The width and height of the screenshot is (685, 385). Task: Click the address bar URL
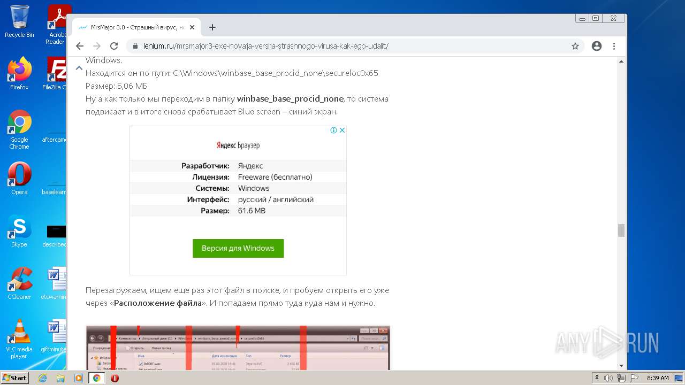265,46
